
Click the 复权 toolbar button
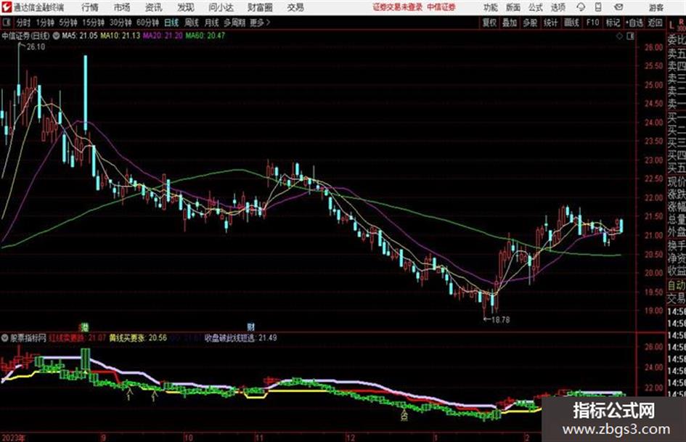489,22
